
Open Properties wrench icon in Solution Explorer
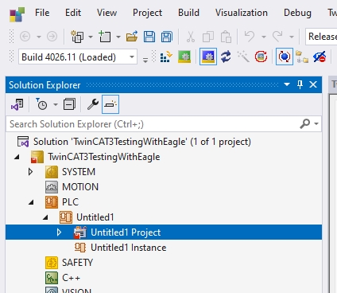93,104
